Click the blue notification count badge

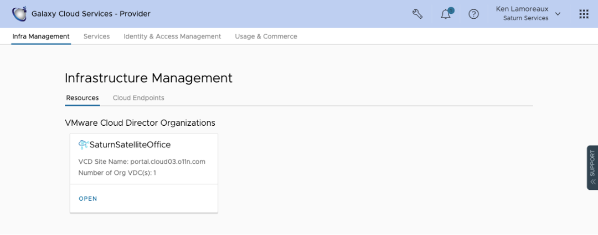point(451,10)
